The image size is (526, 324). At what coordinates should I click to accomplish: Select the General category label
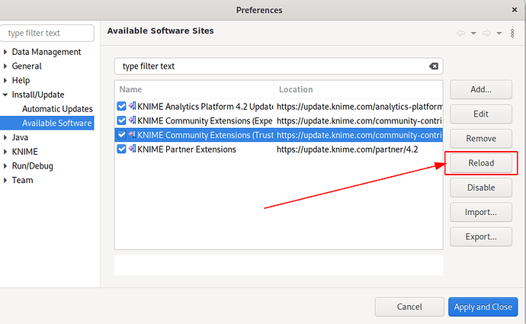tap(27, 66)
